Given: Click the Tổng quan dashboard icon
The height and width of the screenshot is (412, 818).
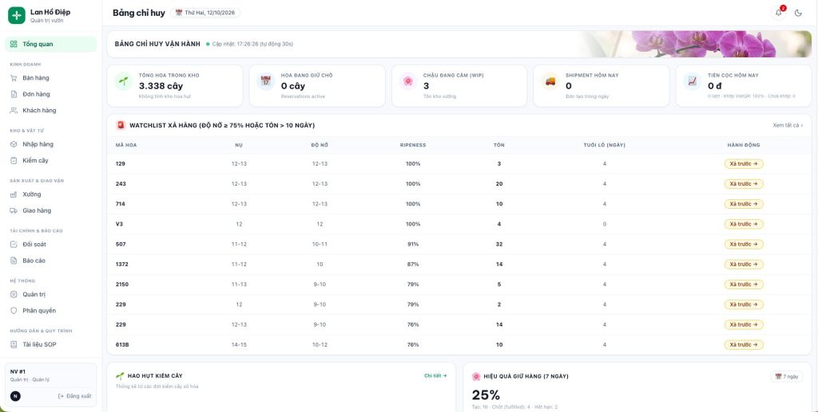Looking at the screenshot, I should click(x=14, y=44).
